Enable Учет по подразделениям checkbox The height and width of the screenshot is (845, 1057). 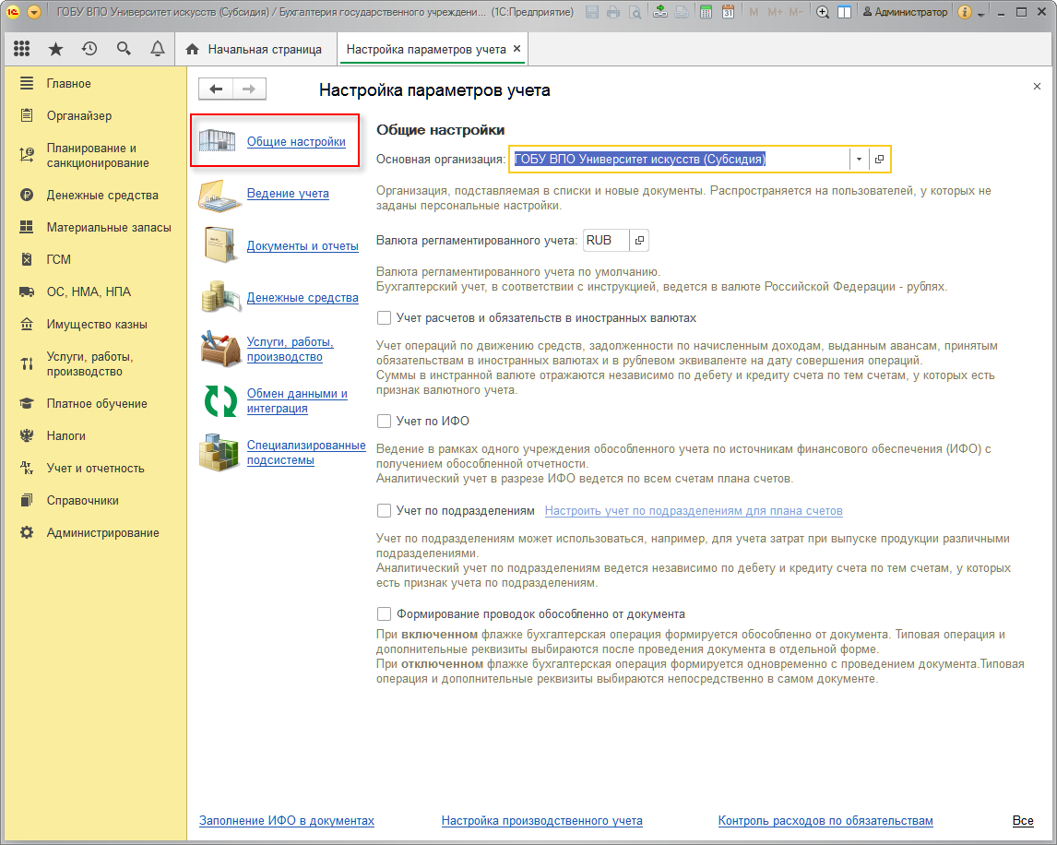tap(385, 510)
